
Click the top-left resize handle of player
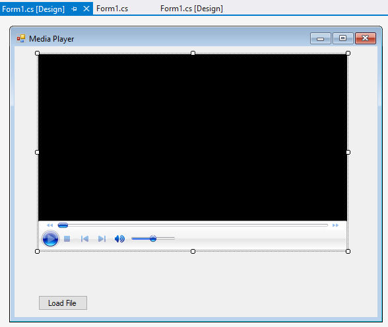(37, 53)
